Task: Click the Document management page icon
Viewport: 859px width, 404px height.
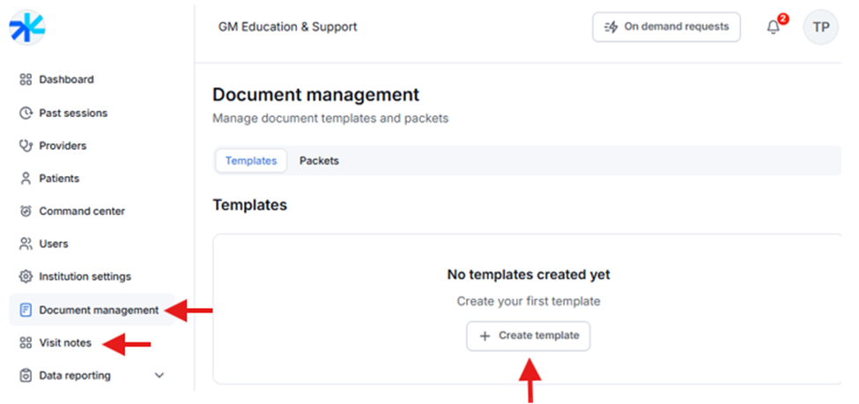Action: pyautogui.click(x=26, y=310)
